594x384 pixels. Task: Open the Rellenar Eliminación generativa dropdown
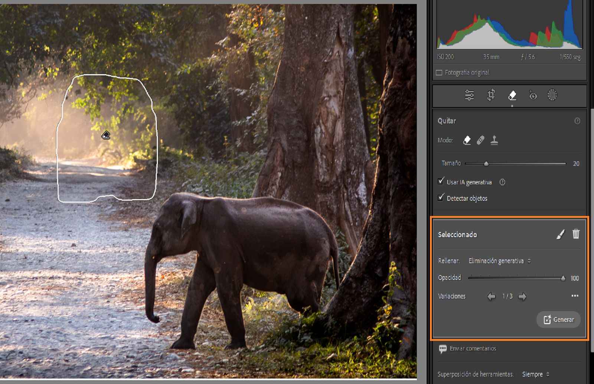(x=500, y=261)
